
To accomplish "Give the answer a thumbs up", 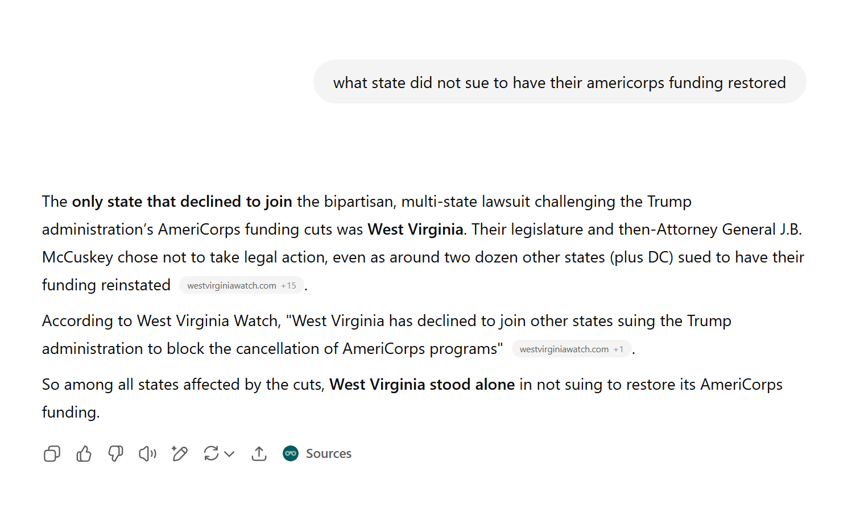I will [x=84, y=453].
